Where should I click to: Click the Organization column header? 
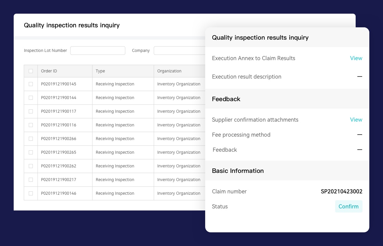[169, 71]
